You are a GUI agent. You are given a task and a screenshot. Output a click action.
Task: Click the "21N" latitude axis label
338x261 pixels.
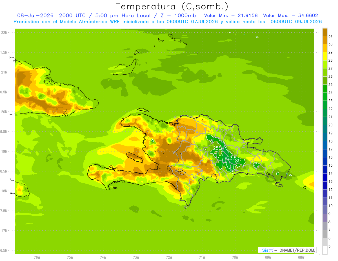point(4,72)
